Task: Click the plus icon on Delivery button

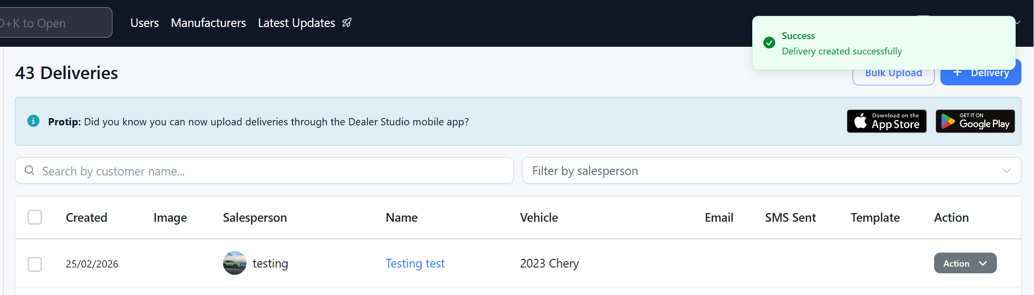Action: (958, 73)
